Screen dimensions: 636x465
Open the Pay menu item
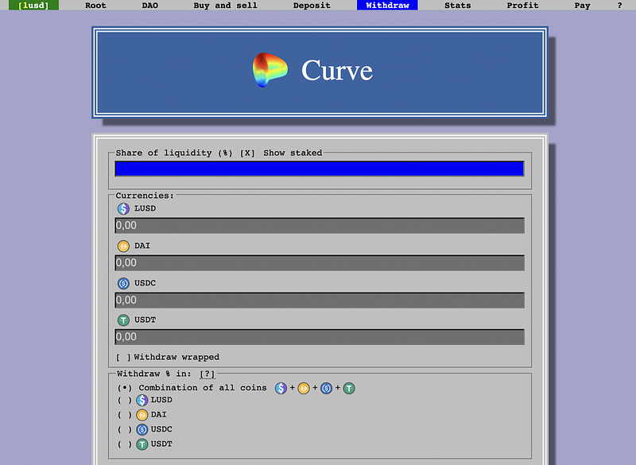tap(582, 6)
